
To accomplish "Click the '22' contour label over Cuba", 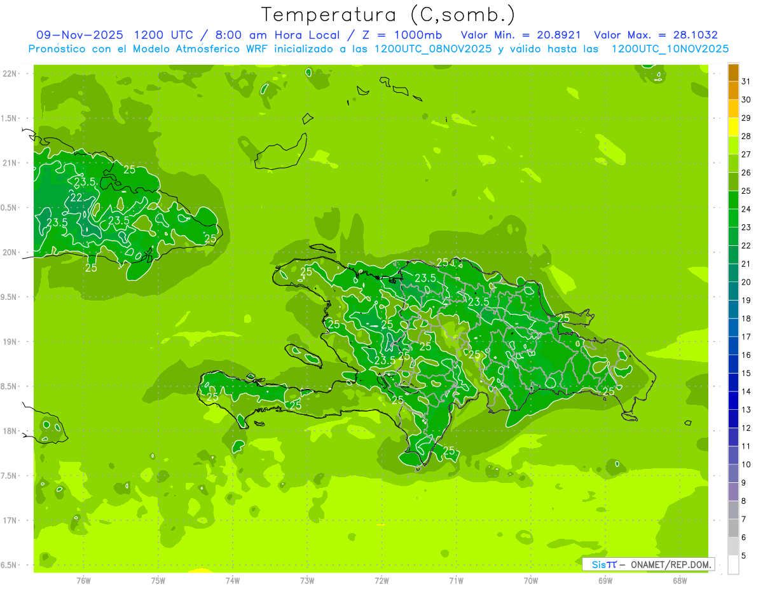I will [x=76, y=198].
